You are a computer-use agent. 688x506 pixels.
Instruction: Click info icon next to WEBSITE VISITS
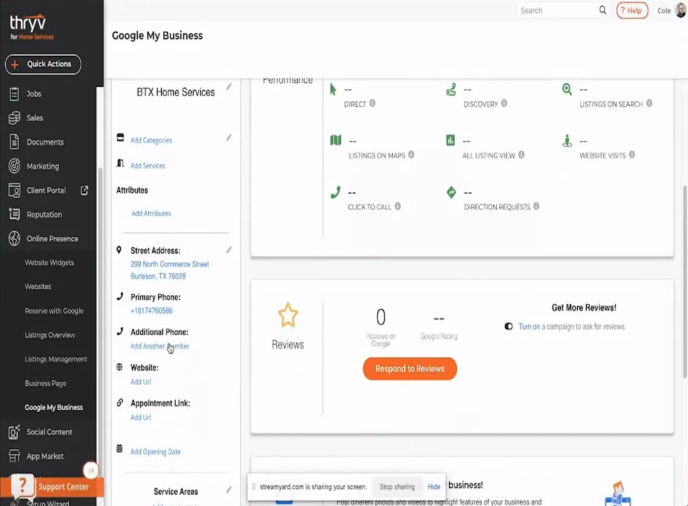coord(632,155)
